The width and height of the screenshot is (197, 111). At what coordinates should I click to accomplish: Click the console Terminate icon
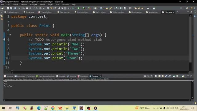tap(145, 76)
